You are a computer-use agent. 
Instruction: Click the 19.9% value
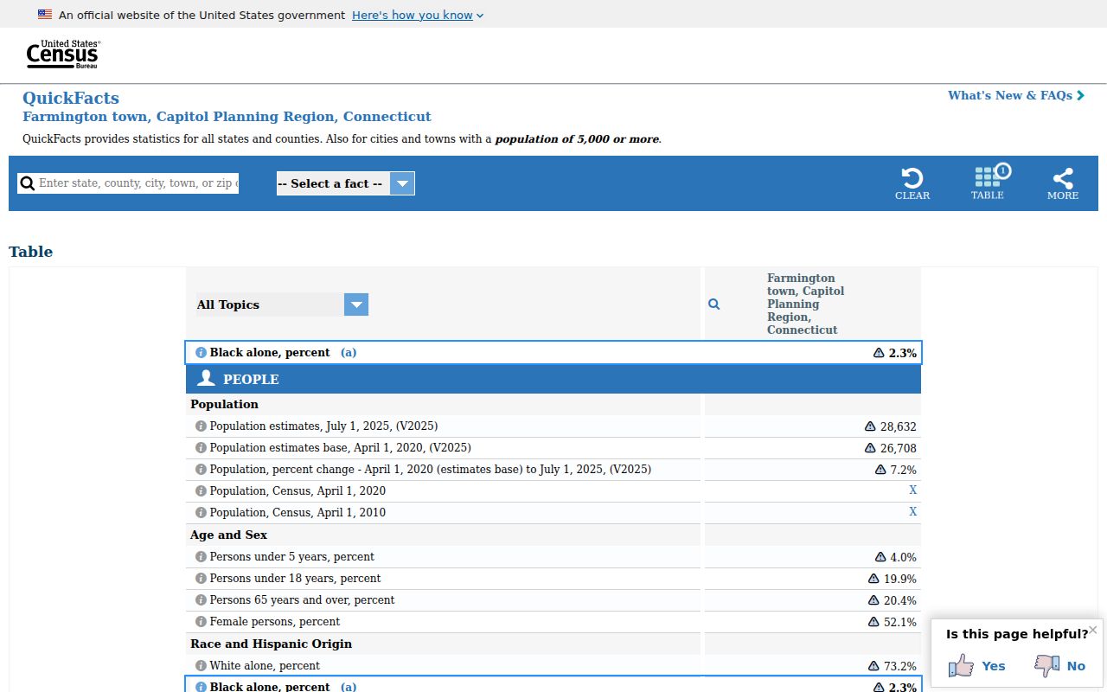900,579
